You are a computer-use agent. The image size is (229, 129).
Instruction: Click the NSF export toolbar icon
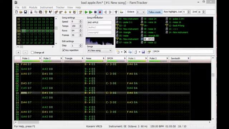[122, 12]
